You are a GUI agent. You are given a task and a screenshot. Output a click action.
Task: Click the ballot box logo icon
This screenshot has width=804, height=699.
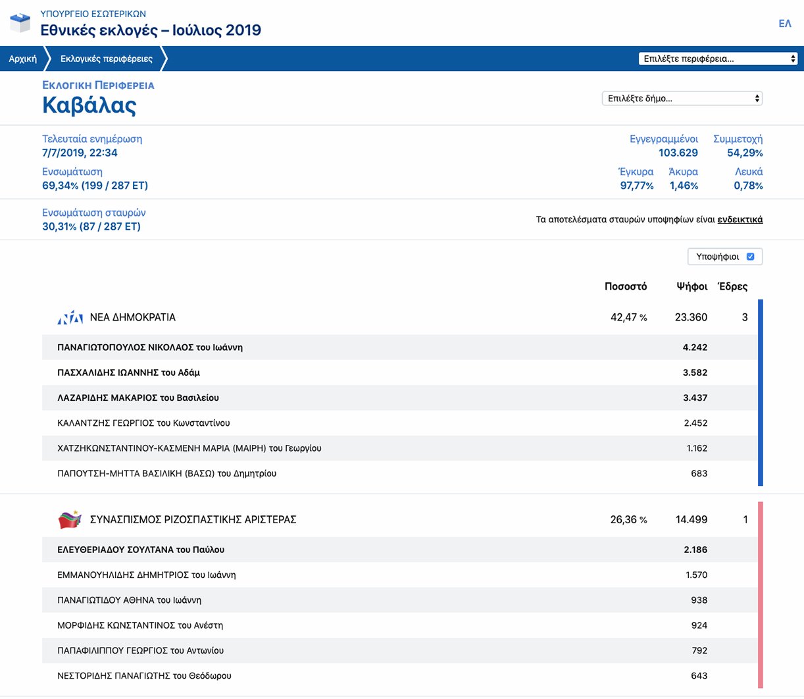[x=20, y=22]
